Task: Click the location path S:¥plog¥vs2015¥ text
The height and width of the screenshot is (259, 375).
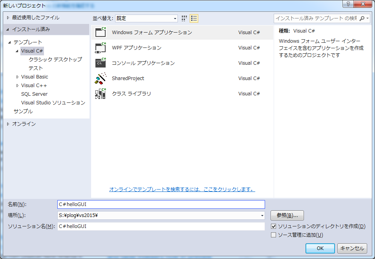Action: point(78,215)
